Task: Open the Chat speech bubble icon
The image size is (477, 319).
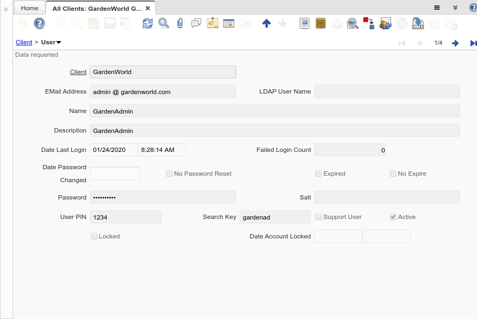Action: 196,23
